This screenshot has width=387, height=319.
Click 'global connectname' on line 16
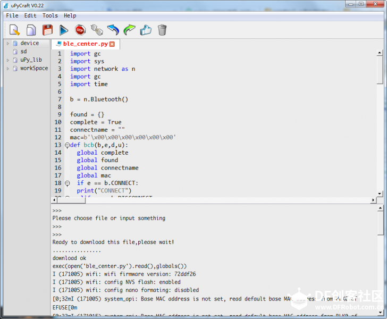[107, 168]
